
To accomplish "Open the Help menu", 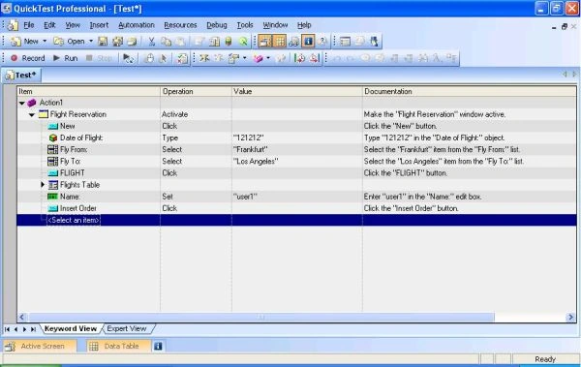I will pos(304,25).
